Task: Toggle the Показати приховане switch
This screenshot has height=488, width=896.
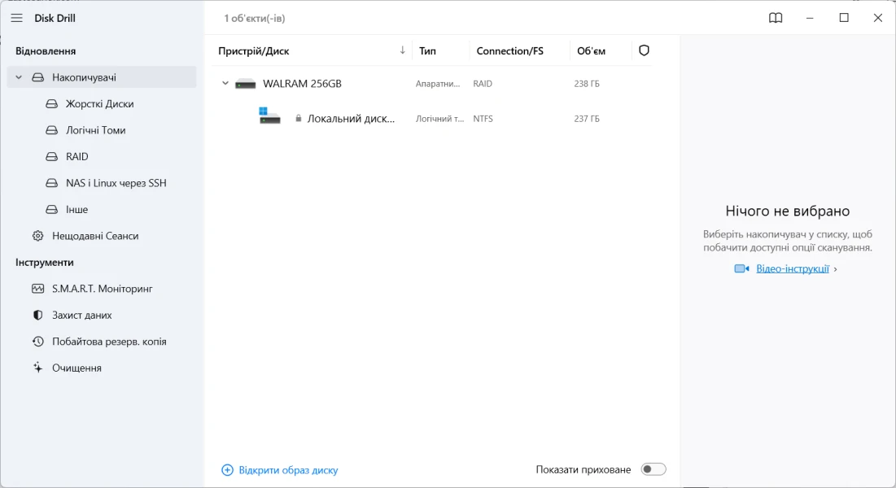Action: pos(653,470)
